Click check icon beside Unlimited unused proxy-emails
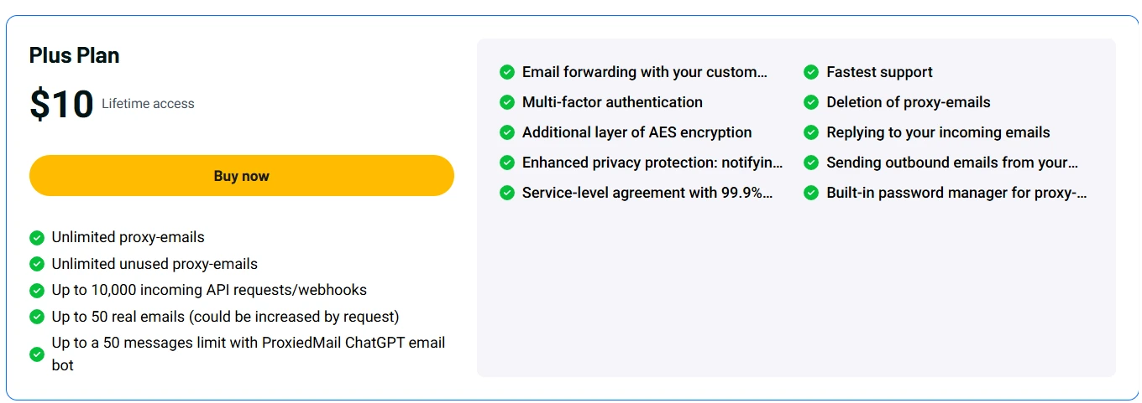Image resolution: width=1142 pixels, height=403 pixels. 37,264
